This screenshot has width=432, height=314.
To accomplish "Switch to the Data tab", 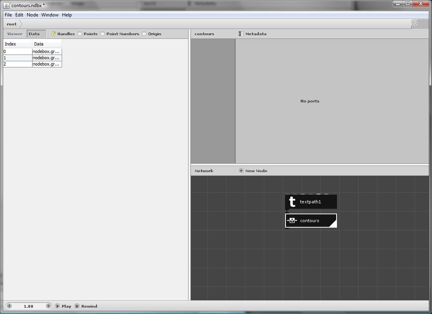I will [36, 34].
